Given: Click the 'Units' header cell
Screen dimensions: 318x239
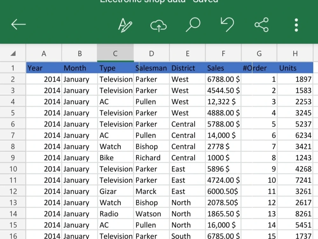Looking at the screenshot, I should tap(295, 68).
